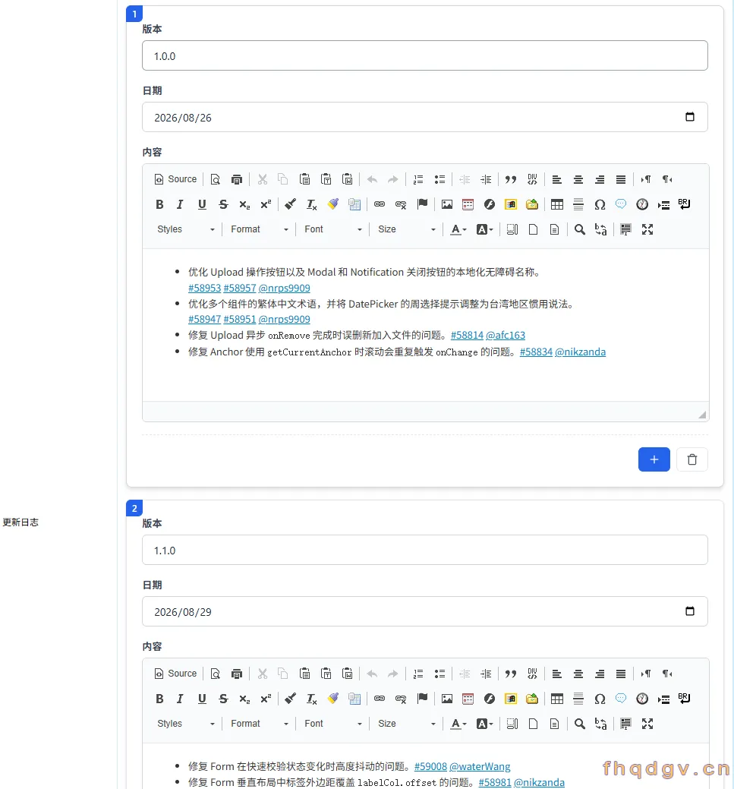Click Find magnifier icon in second editor
Viewport: 734px width, 789px height.
pos(580,724)
